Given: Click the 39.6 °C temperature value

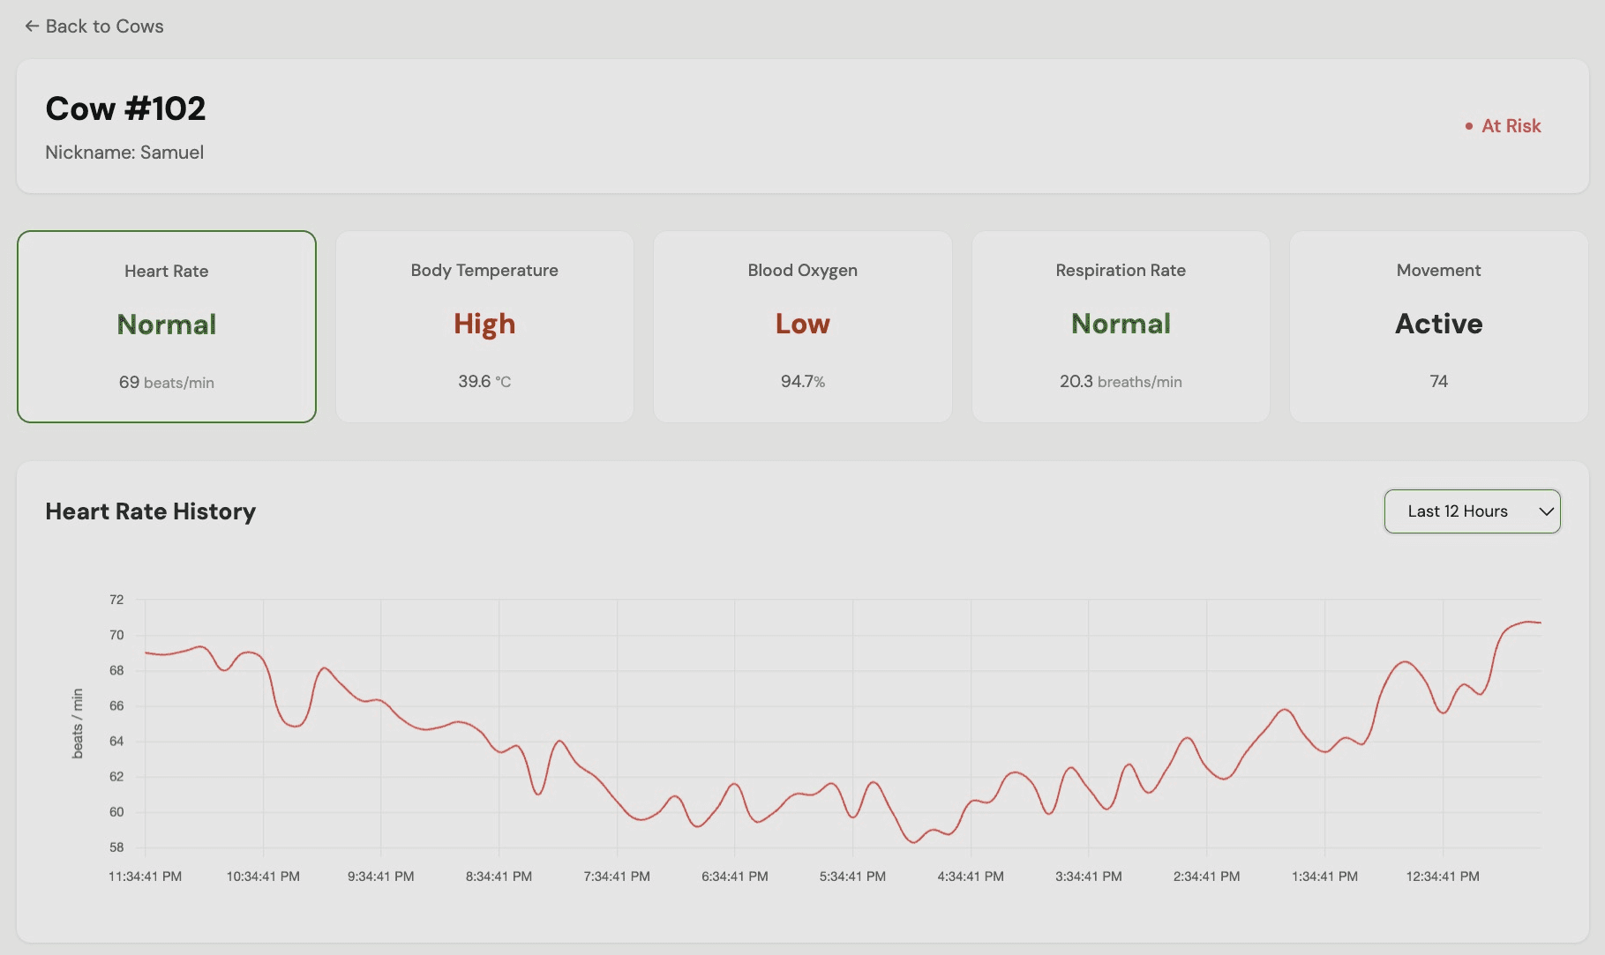Looking at the screenshot, I should click(484, 381).
